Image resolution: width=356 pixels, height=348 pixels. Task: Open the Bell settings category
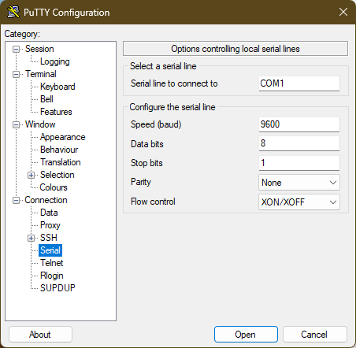coord(46,99)
